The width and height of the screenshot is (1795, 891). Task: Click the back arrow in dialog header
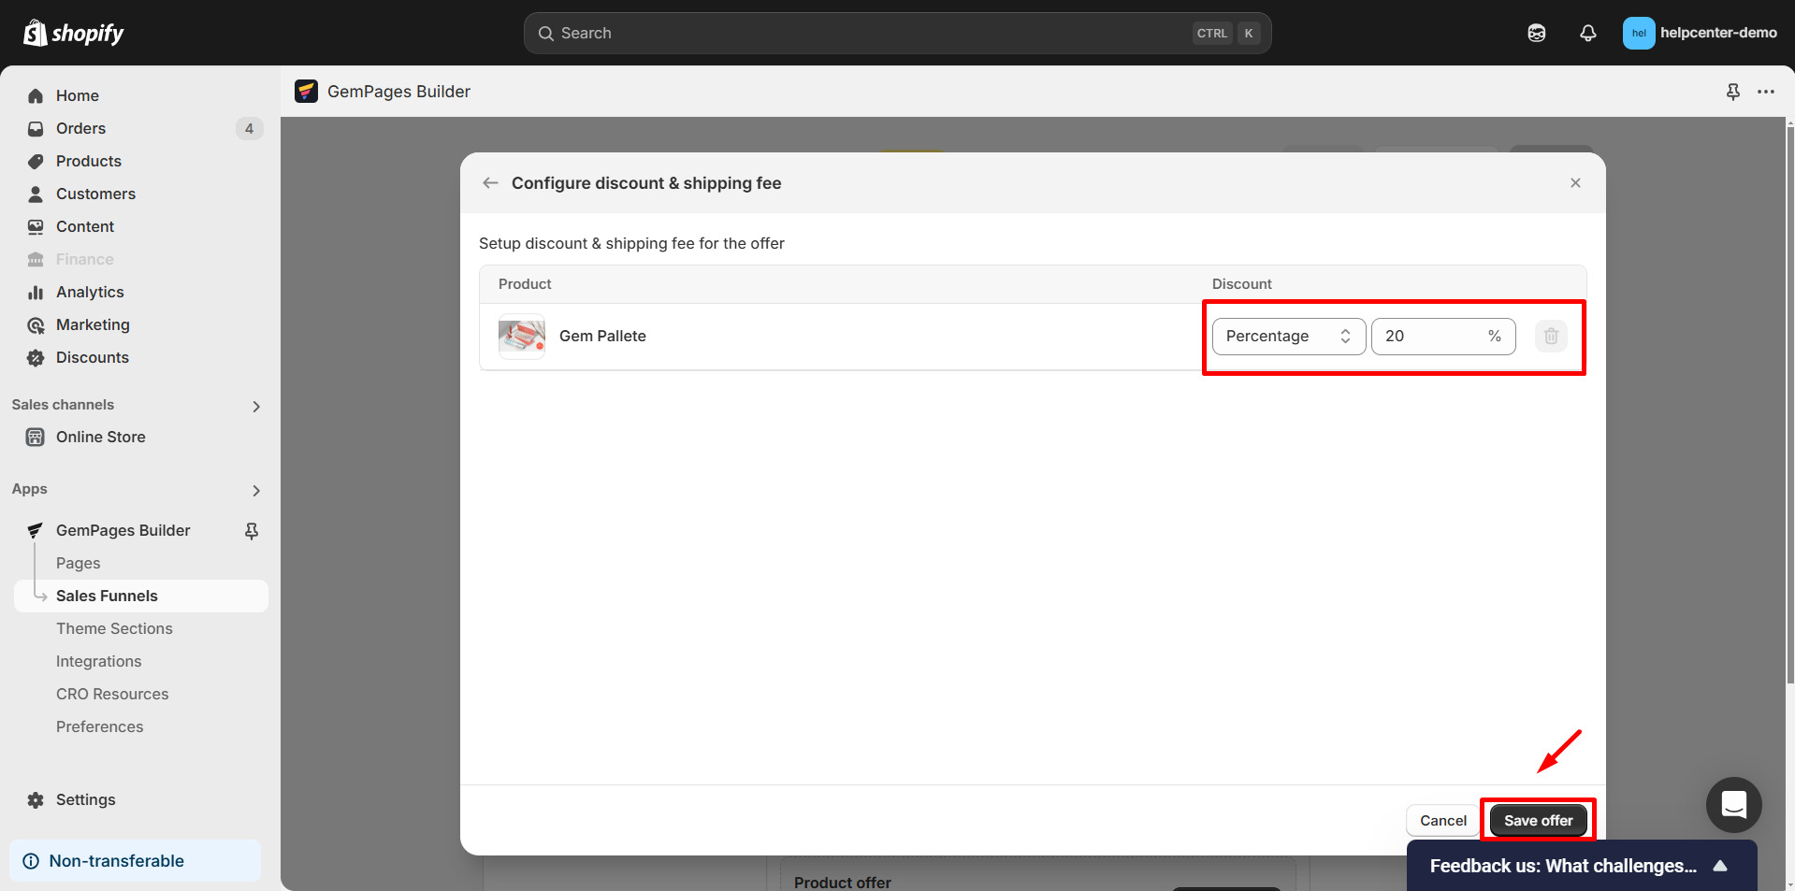pos(490,183)
